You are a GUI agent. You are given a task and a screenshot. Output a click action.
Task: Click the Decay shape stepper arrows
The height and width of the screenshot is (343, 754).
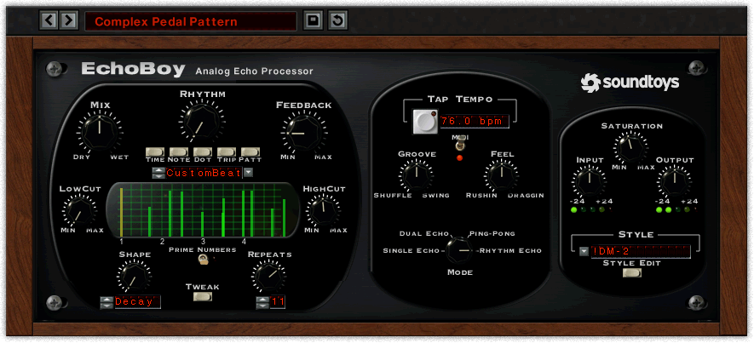coord(106,302)
